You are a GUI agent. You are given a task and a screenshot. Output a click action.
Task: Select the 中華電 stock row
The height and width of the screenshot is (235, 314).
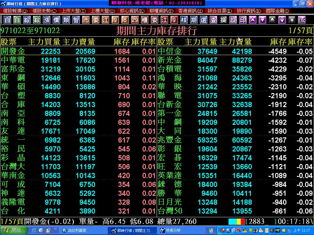pyautogui.click(x=78, y=60)
